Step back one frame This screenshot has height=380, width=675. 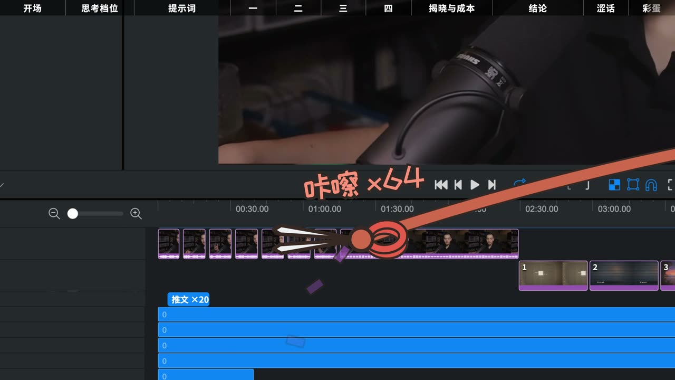pyautogui.click(x=458, y=185)
